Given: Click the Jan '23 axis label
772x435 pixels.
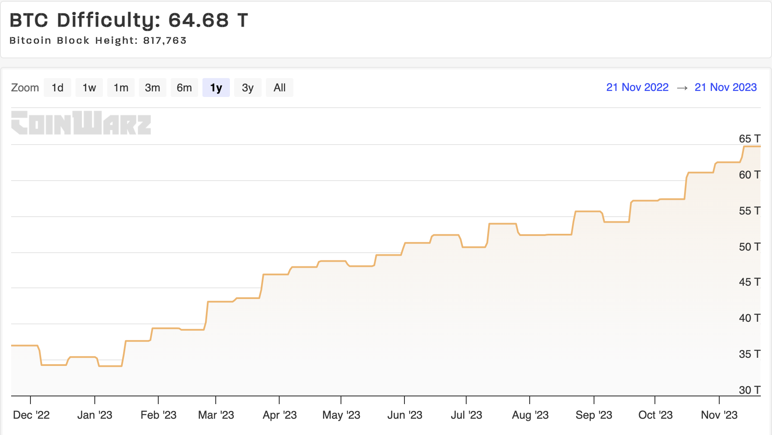Looking at the screenshot, I should [x=95, y=415].
